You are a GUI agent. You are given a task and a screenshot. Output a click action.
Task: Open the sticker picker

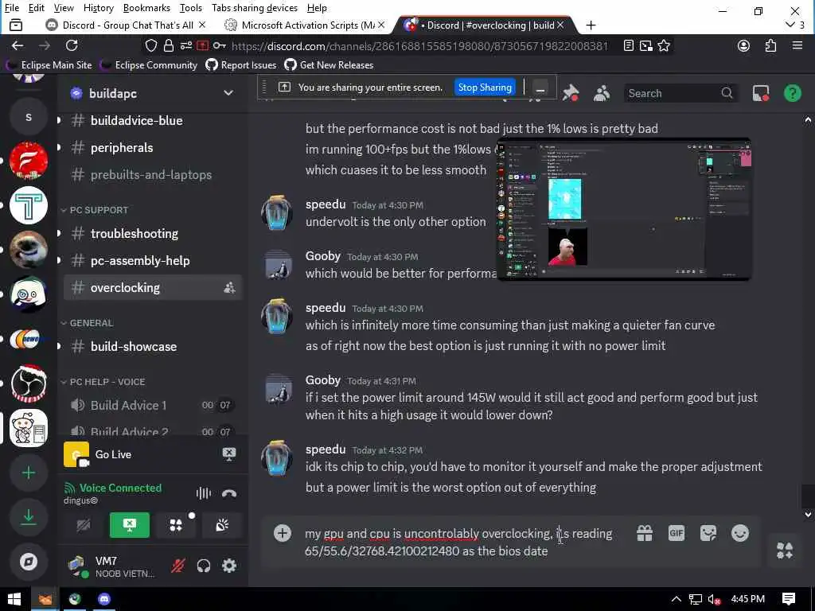[708, 533]
